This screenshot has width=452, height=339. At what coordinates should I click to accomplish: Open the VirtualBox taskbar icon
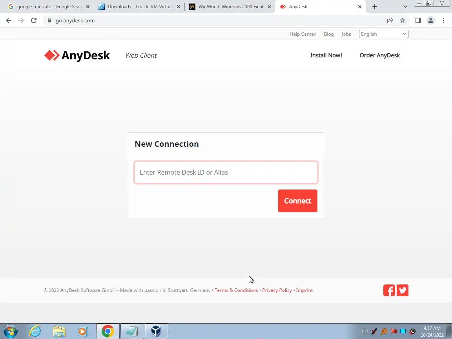click(156, 331)
